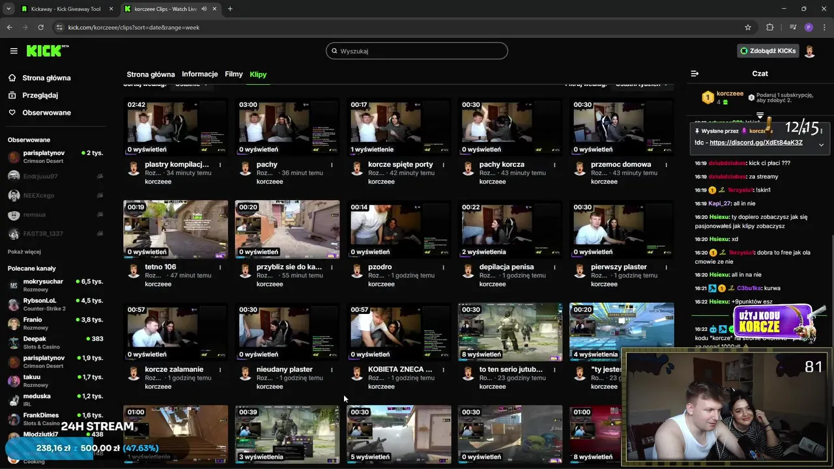Open Franio recommended channel
Viewport: 834px width, 469px height.
[x=55, y=323]
